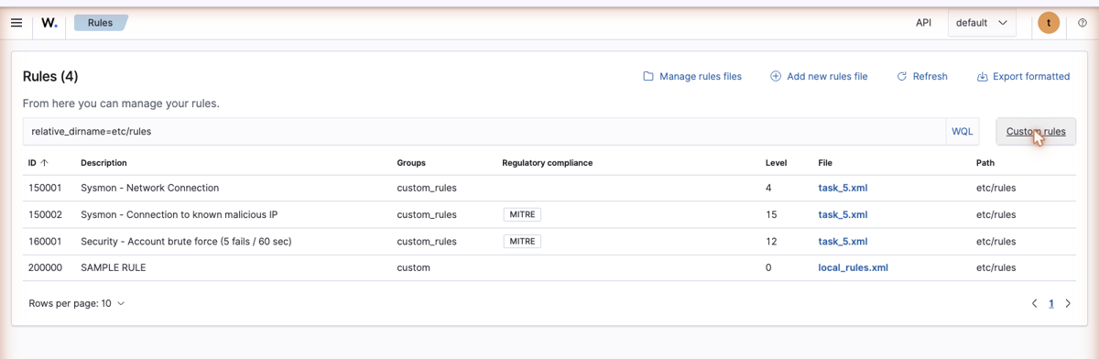Select rule ID 200000
The height and width of the screenshot is (359, 1099).
tap(45, 268)
